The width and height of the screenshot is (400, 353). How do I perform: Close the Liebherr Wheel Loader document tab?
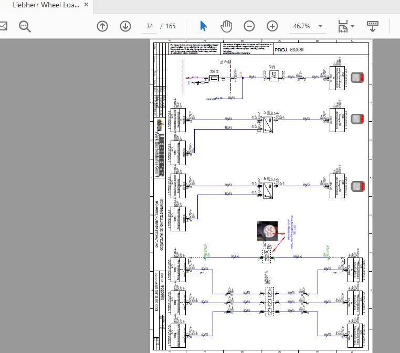(x=87, y=5)
